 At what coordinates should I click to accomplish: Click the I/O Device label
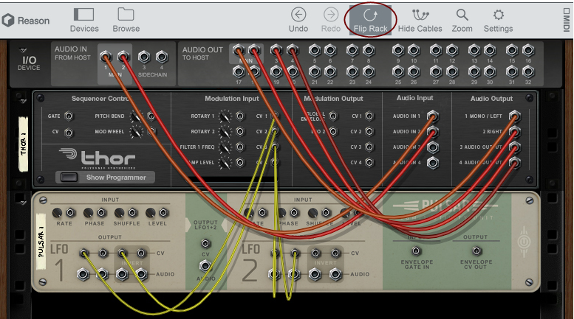29,63
